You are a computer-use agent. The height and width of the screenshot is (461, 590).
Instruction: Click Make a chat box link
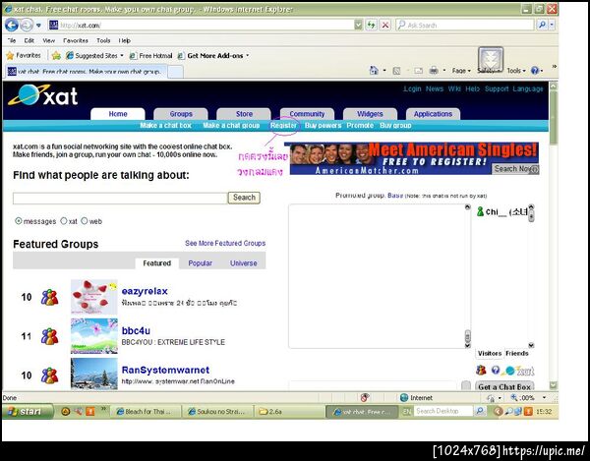(x=166, y=125)
